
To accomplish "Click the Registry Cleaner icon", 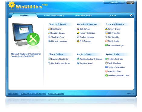I will coord(49,33).
